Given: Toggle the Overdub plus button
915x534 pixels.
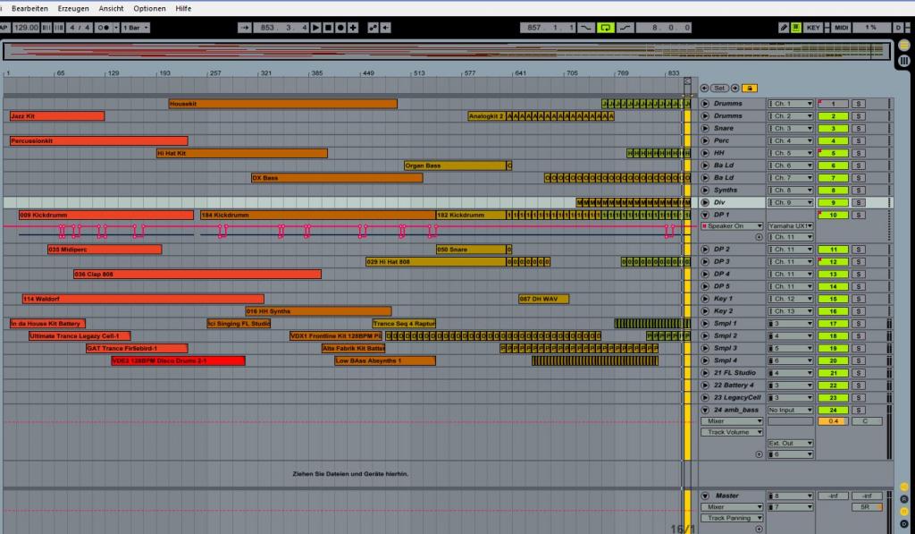Looking at the screenshot, I should click(x=352, y=28).
